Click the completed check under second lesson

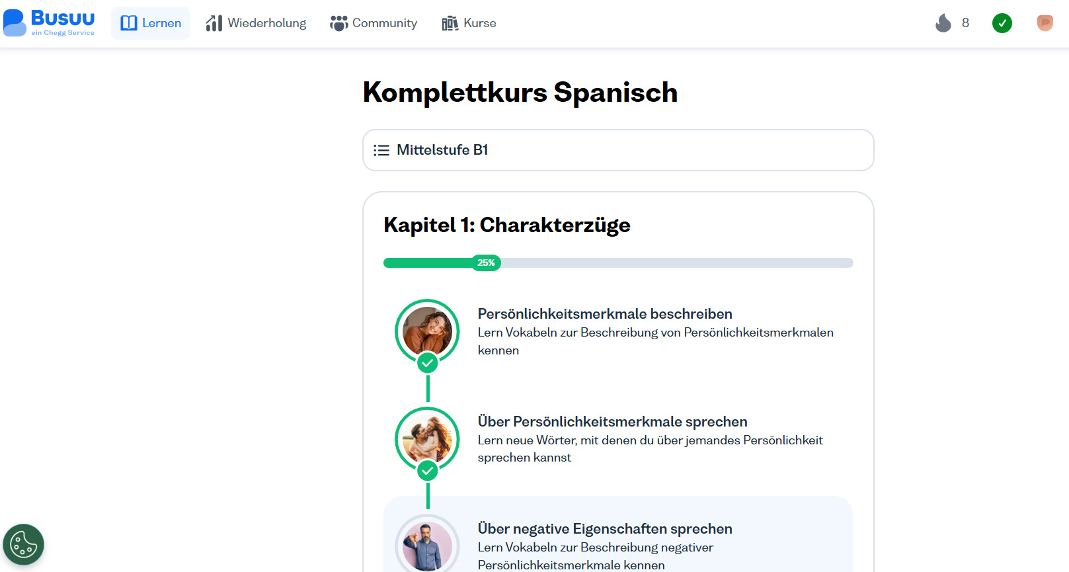tap(428, 471)
